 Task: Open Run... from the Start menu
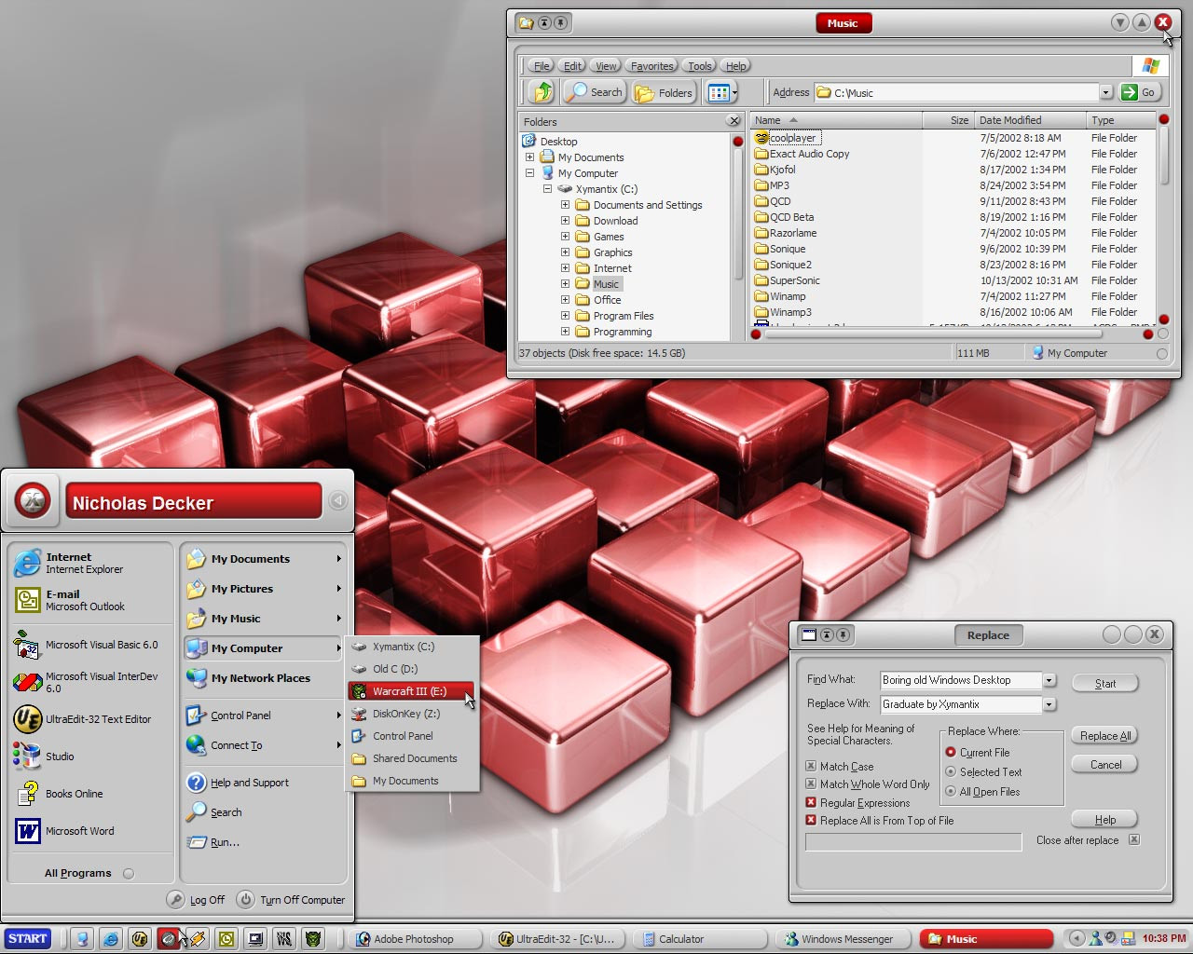click(x=225, y=842)
